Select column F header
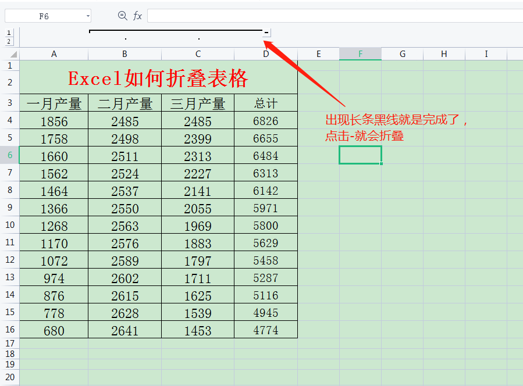The image size is (523, 386). 360,54
